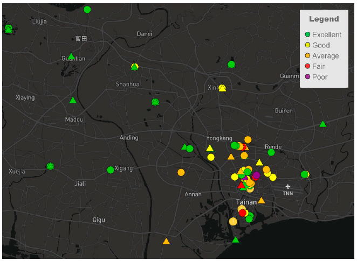Click the green triangle between Xiaying and Madou

point(73,100)
